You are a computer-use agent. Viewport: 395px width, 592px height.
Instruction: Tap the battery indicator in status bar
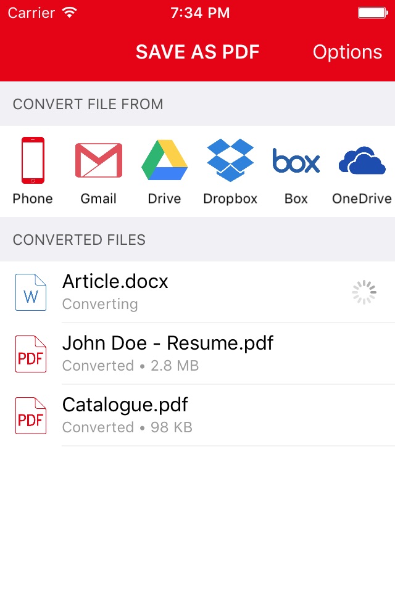click(373, 13)
